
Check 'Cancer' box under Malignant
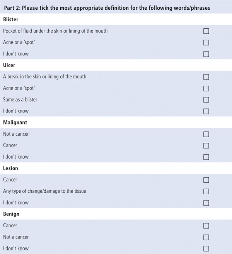[x=206, y=146]
